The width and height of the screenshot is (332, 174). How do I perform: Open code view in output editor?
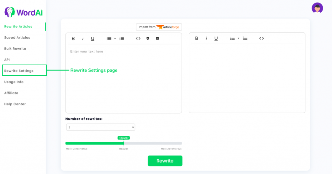(262, 38)
